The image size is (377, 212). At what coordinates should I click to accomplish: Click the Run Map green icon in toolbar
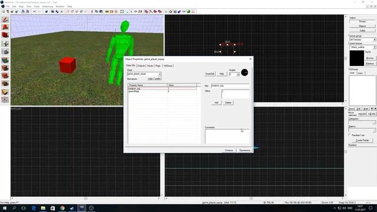(188, 12)
